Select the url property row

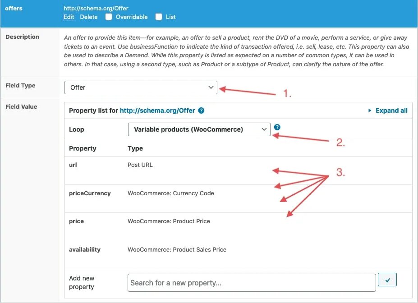[x=73, y=165]
